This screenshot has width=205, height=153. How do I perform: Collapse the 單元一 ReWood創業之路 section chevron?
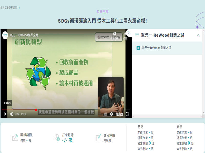coord(198,35)
